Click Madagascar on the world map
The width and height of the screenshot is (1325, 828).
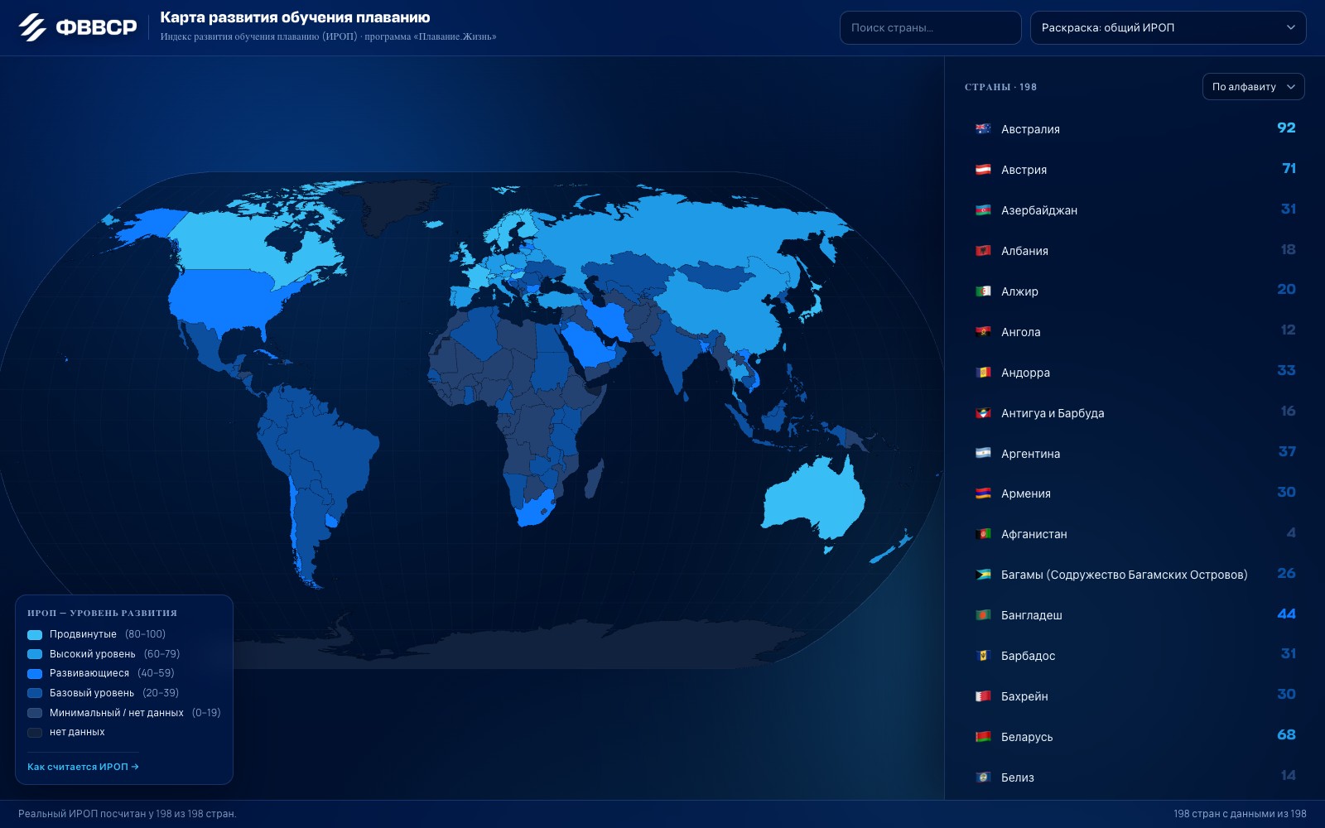click(x=593, y=479)
